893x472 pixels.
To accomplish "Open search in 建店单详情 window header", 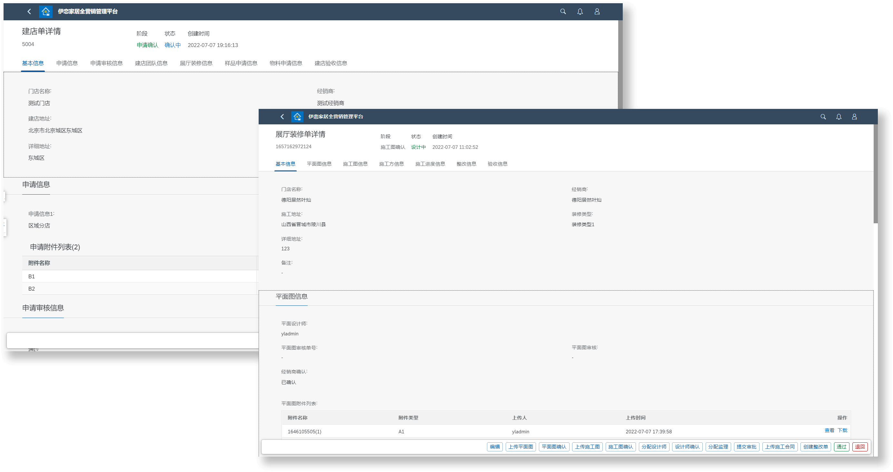I will pyautogui.click(x=563, y=11).
